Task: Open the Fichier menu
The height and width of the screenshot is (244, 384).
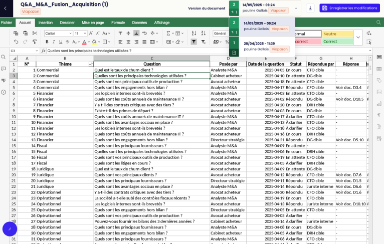Action: click(7, 23)
